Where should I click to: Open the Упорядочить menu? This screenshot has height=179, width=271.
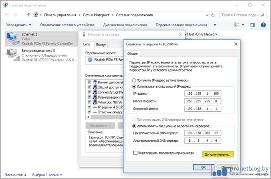click(19, 25)
